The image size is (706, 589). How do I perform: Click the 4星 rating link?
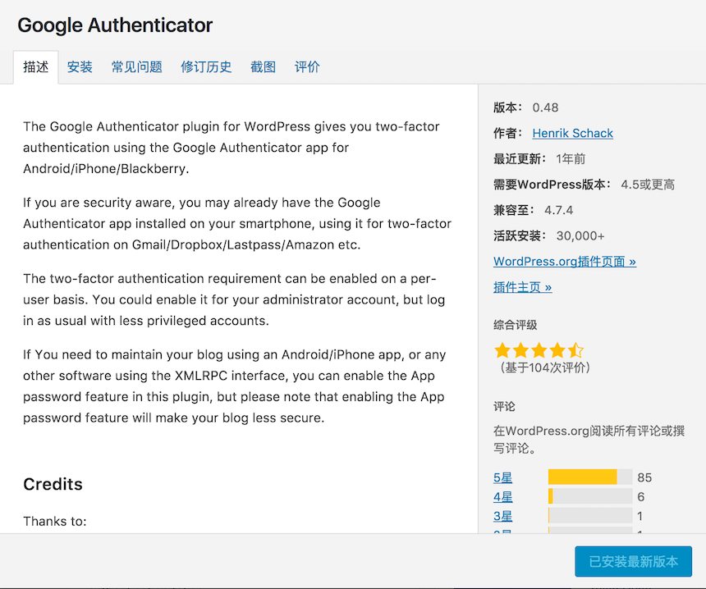click(503, 497)
